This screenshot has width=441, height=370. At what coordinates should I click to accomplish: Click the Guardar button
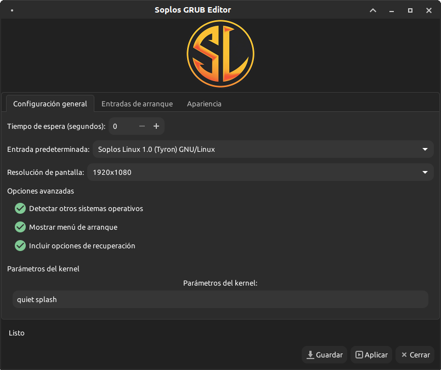pos(325,355)
